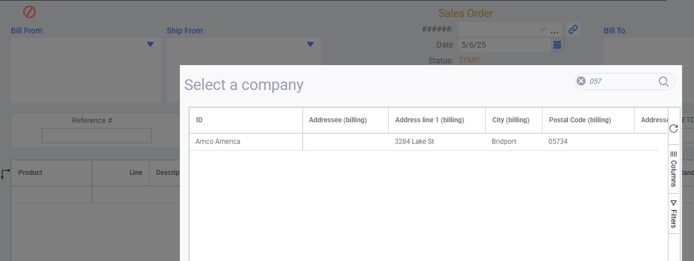Expand the Bill From dropdown arrow
Image resolution: width=694 pixels, height=261 pixels.
pos(150,44)
